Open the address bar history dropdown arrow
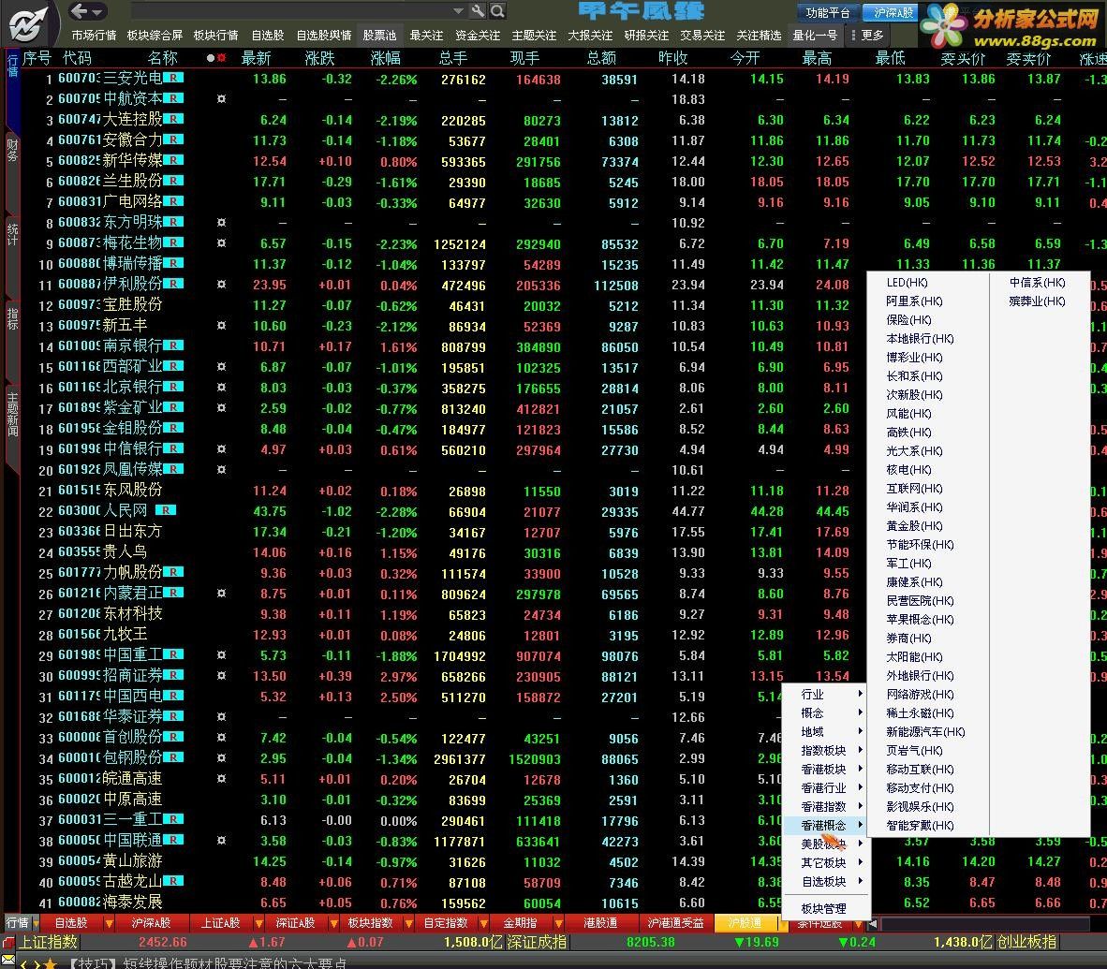The image size is (1107, 969). coord(458,10)
